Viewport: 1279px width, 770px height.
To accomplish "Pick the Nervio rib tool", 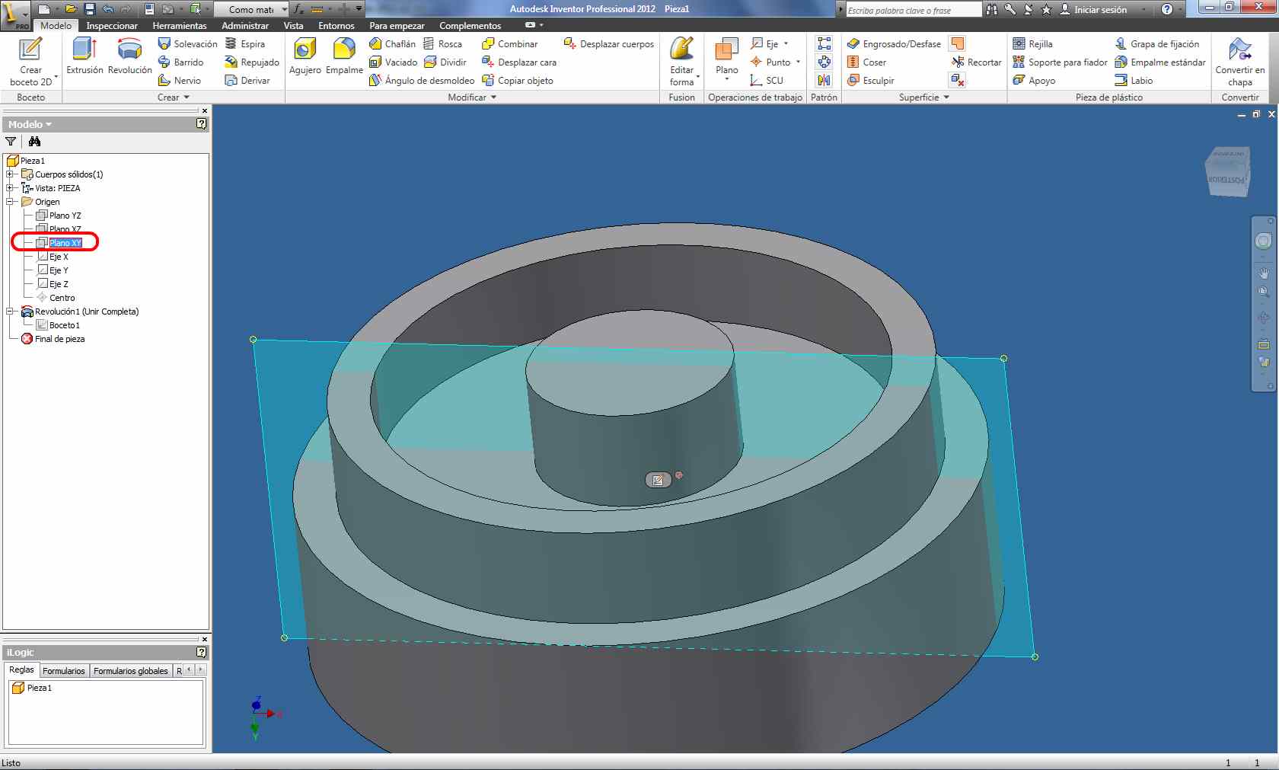I will click(180, 81).
